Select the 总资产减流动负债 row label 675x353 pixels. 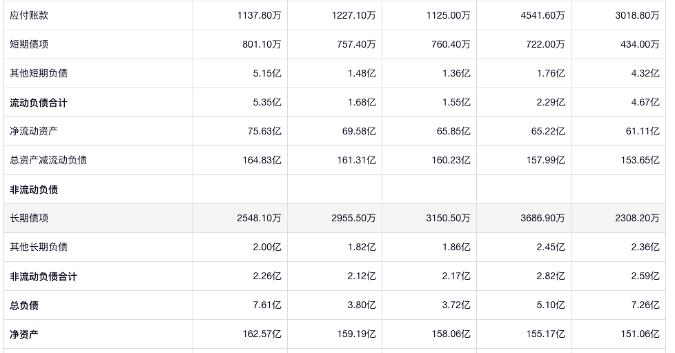(x=48, y=160)
